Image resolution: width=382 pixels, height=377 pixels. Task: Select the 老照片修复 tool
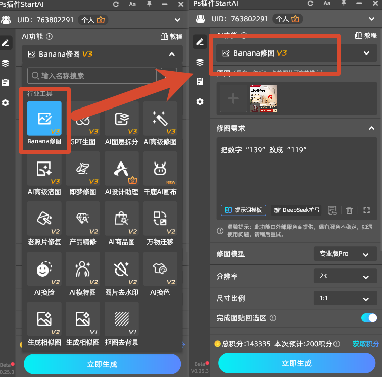point(44,219)
